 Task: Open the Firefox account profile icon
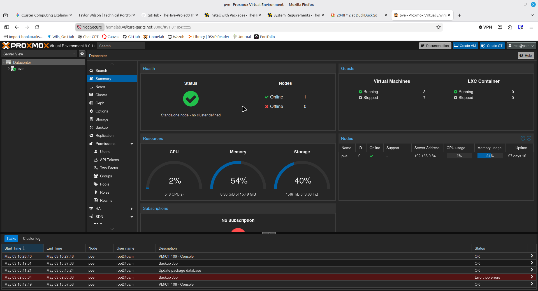coord(500,27)
